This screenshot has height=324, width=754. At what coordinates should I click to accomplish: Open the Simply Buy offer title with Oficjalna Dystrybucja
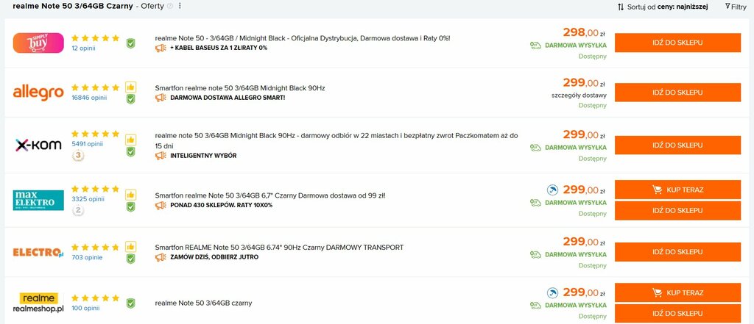tap(303, 38)
